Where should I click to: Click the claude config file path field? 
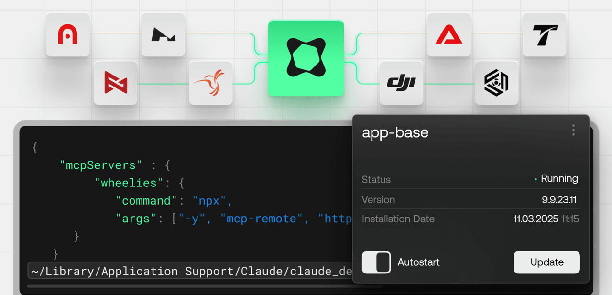coord(191,272)
